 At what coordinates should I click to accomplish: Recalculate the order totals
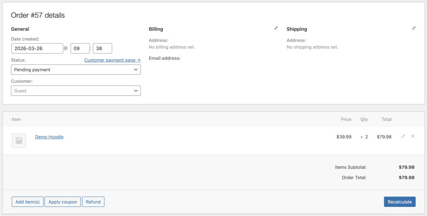pos(400,202)
